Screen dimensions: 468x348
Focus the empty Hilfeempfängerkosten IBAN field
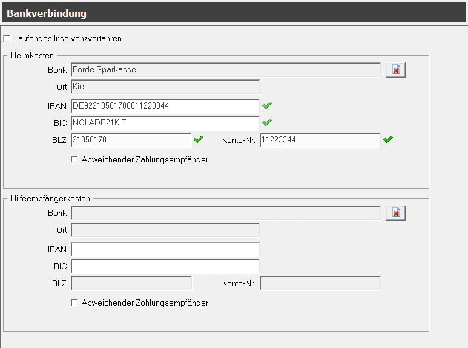(x=165, y=249)
